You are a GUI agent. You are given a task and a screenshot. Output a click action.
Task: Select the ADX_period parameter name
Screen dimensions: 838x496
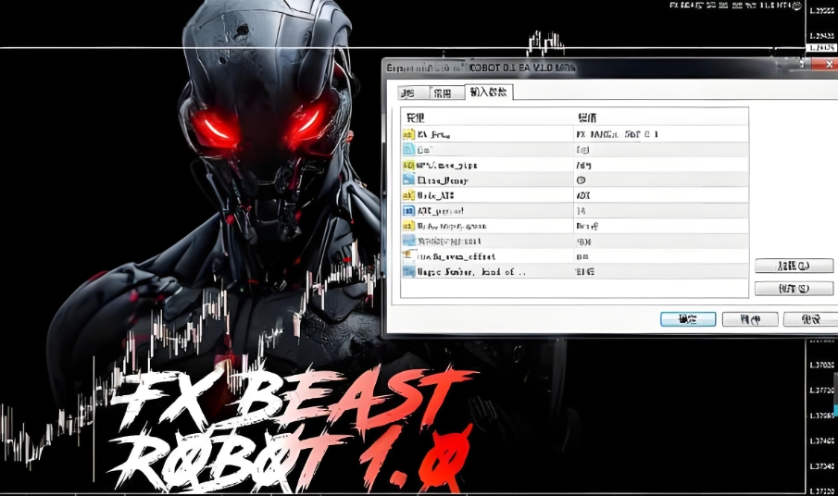[440, 211]
